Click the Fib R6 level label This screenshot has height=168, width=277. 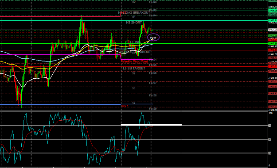click(153, 2)
